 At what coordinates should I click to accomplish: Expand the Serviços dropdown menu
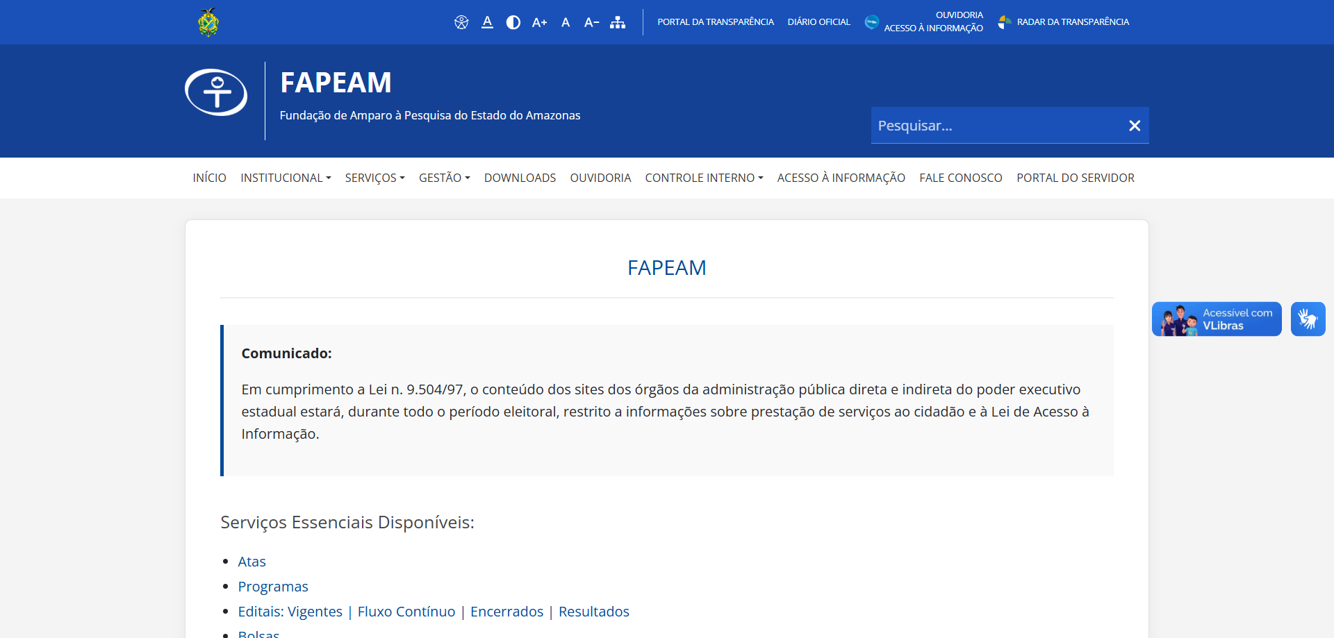(374, 178)
